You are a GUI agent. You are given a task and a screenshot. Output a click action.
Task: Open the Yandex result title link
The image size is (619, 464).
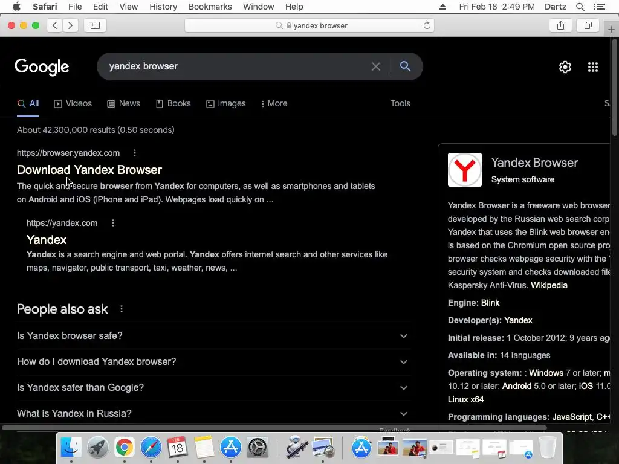point(47,240)
